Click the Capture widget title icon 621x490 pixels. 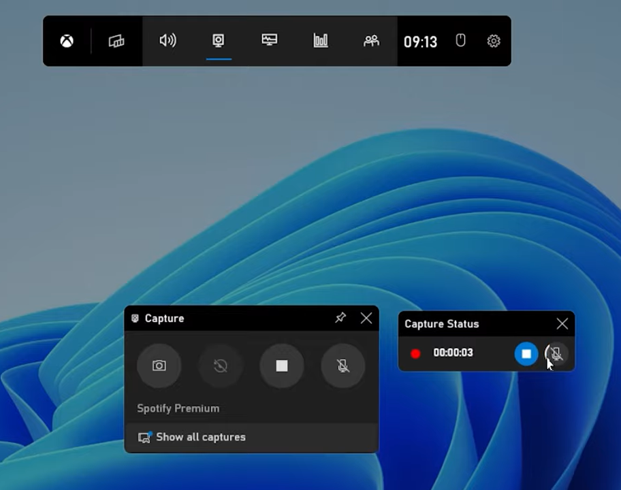pos(135,318)
